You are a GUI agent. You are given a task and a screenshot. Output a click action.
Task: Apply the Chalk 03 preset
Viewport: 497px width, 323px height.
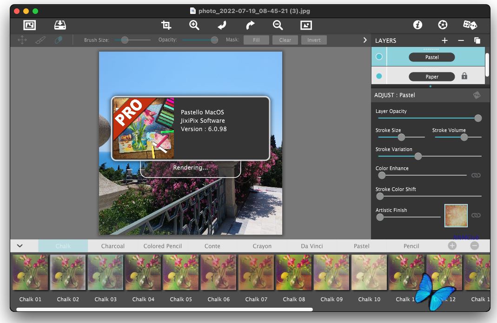click(x=106, y=273)
